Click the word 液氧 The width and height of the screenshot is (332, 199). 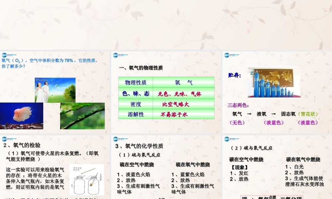pyautogui.click(x=262, y=114)
